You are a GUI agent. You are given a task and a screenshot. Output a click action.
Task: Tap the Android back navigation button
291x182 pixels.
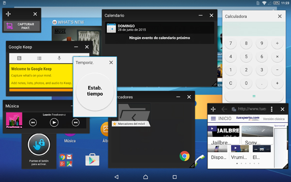(116, 177)
